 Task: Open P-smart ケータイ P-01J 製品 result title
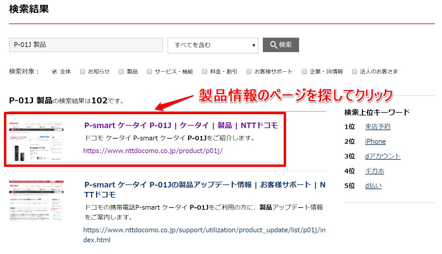[181, 125]
